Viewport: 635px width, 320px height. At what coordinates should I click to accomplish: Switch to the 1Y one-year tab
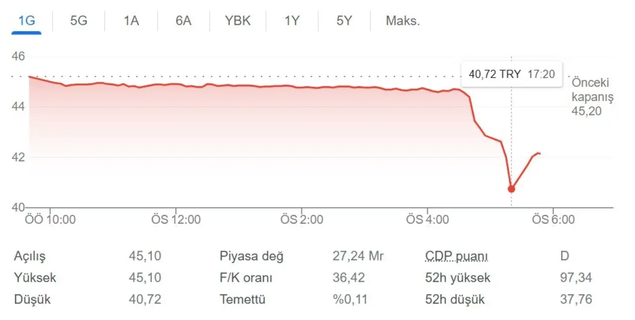[x=292, y=21]
